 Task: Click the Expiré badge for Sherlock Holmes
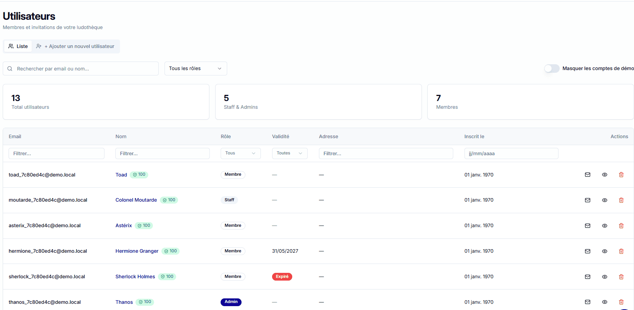[x=282, y=277]
